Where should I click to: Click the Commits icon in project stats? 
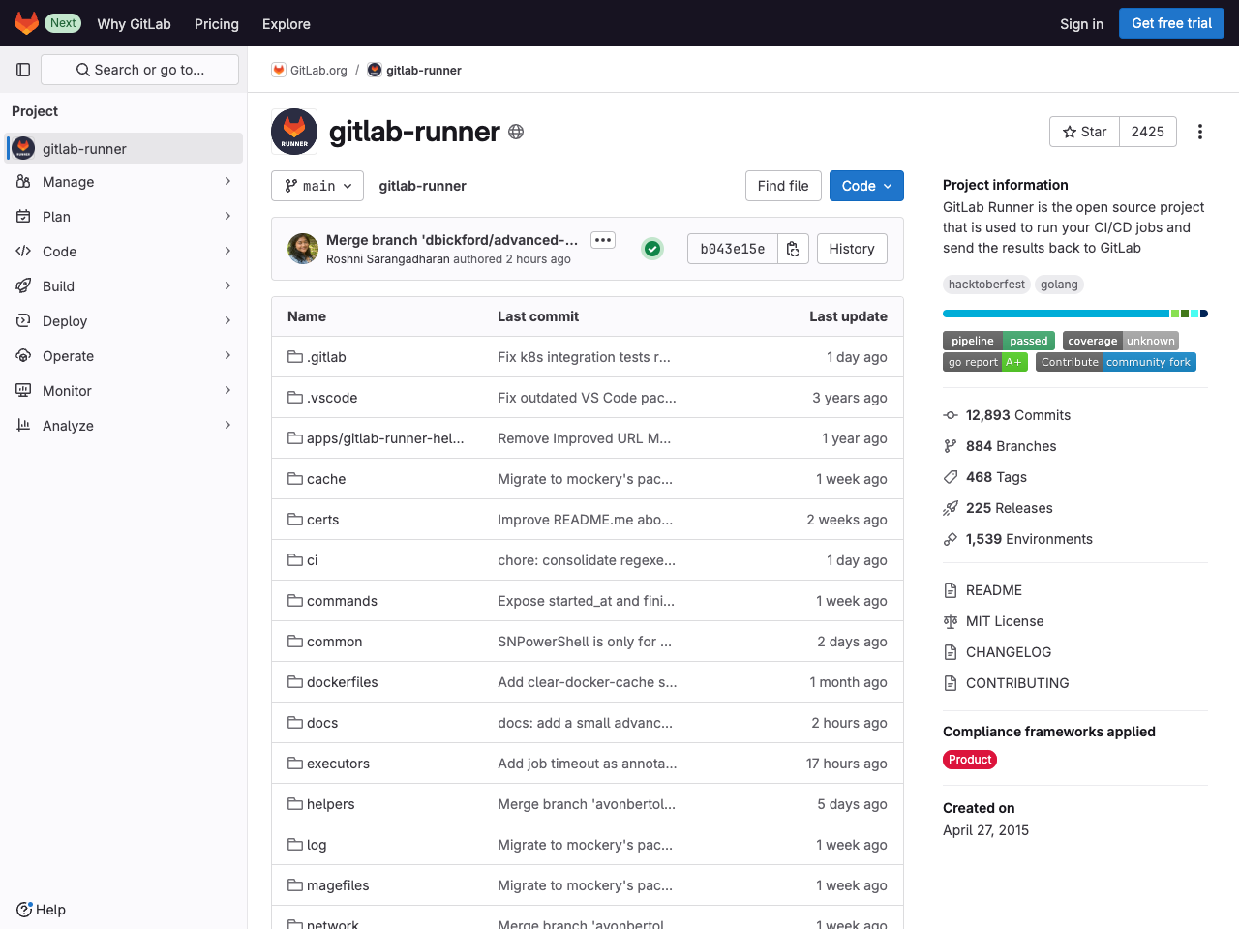point(951,415)
